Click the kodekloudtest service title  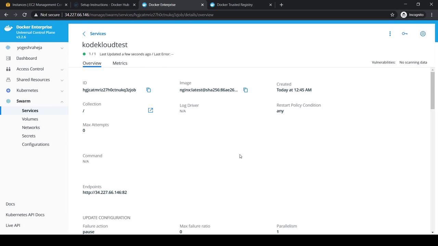pyautogui.click(x=105, y=45)
